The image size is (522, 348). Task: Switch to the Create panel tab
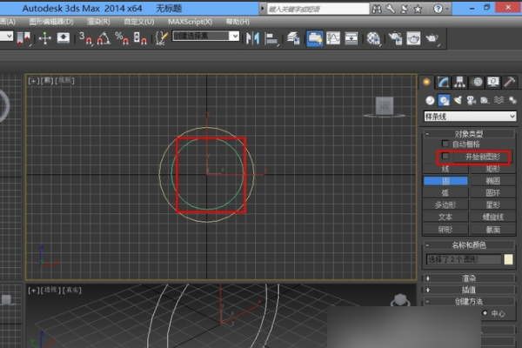coord(426,82)
